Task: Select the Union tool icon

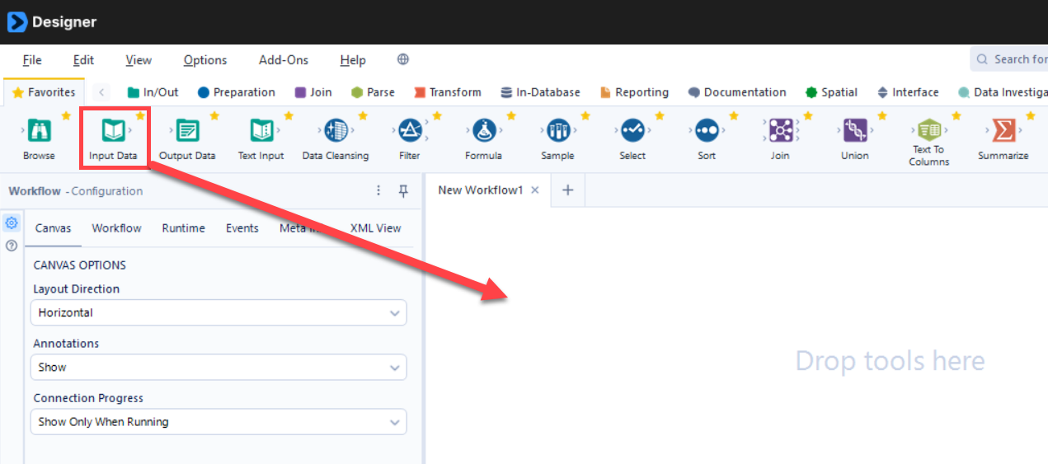Action: click(855, 130)
